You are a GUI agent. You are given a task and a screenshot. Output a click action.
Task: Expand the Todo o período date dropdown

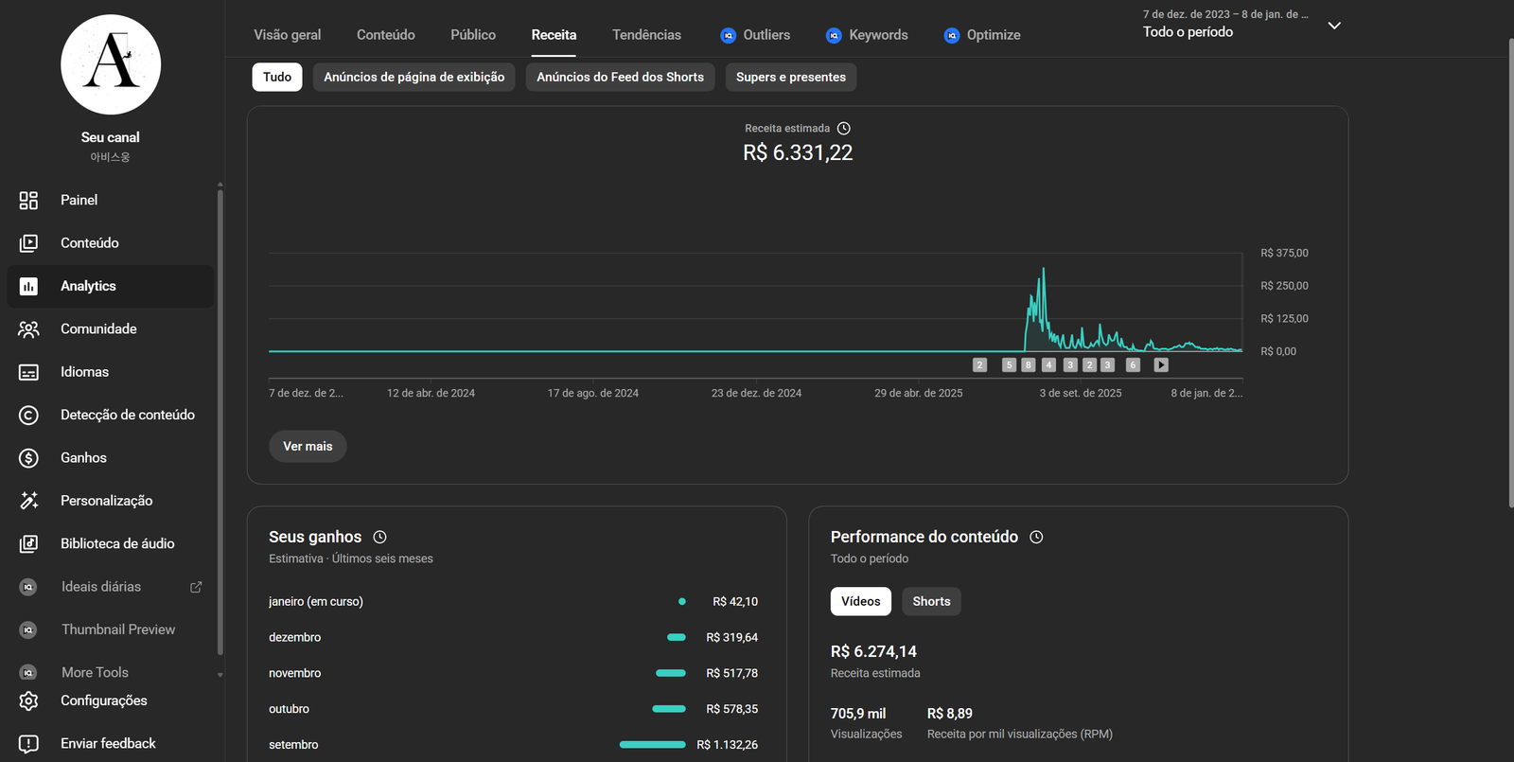pyautogui.click(x=1333, y=26)
